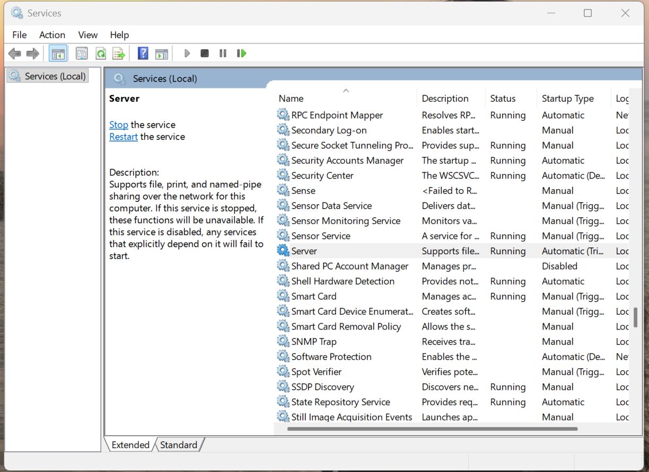This screenshot has height=472, width=649.
Task: Click the Disabled startup type cell
Action: [x=559, y=266]
